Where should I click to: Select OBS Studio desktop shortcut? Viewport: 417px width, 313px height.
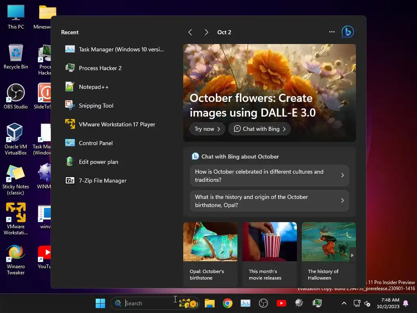tap(16, 96)
